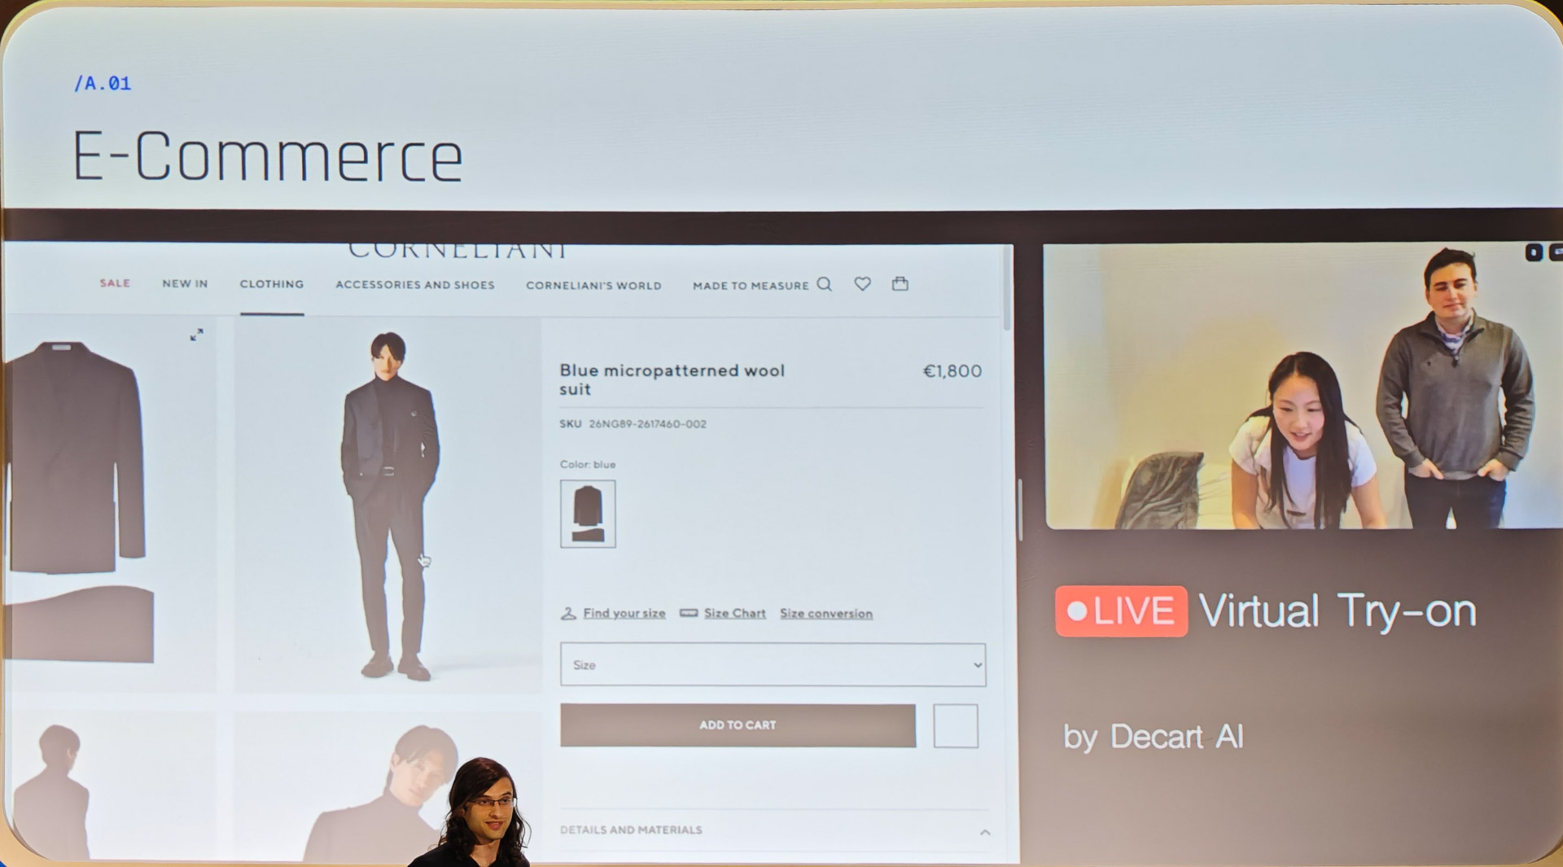Click the ADD TO CART button

(x=737, y=725)
